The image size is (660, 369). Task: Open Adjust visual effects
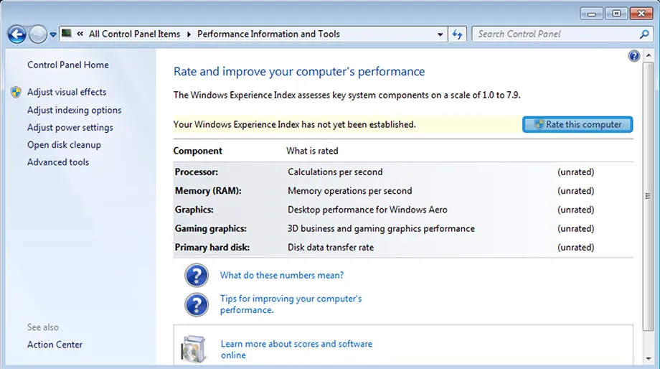pyautogui.click(x=67, y=92)
